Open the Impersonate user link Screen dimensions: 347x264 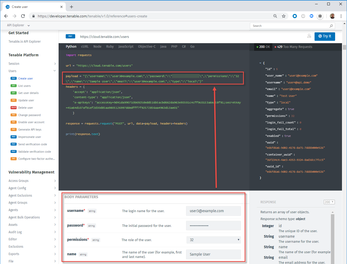(30, 137)
